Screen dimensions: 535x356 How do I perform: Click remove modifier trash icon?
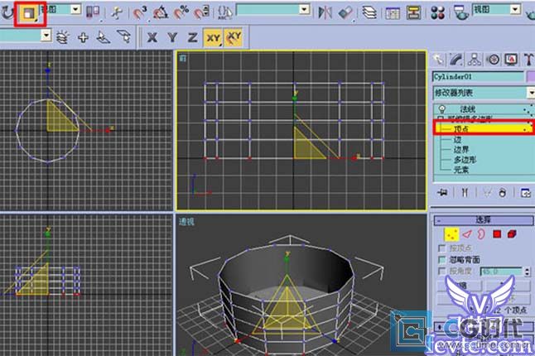[502, 193]
